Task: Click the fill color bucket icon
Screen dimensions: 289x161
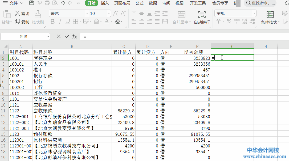Action: pyautogui.click(x=96, y=22)
